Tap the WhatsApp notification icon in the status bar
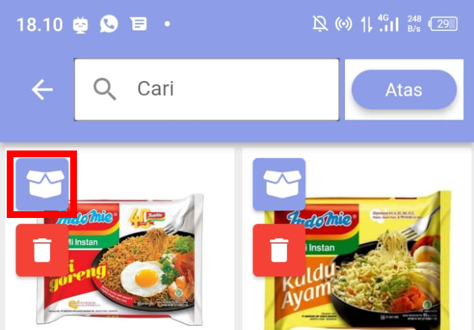Viewport: 474px width, 330px height. (109, 24)
